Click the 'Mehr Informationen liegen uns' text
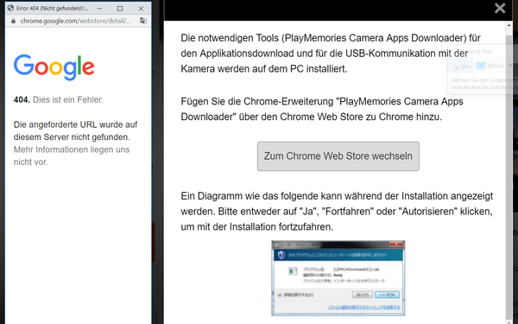Screen dimensions: 518x324 [72, 149]
